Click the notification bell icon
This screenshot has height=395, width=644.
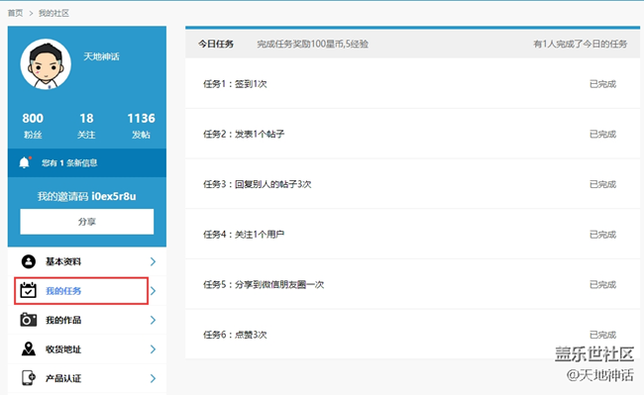(25, 162)
